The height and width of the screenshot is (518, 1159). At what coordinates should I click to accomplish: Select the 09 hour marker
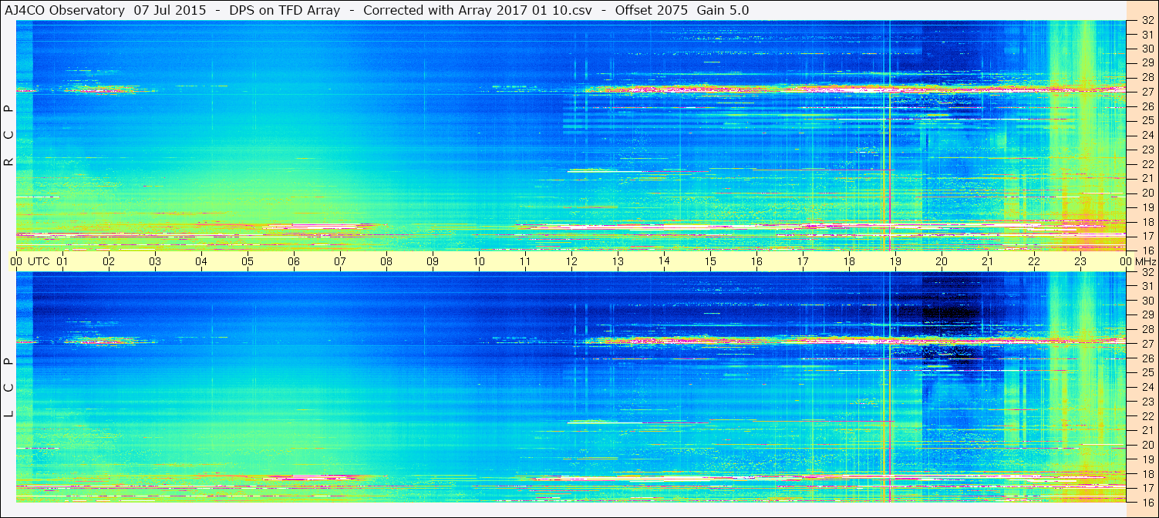(433, 261)
